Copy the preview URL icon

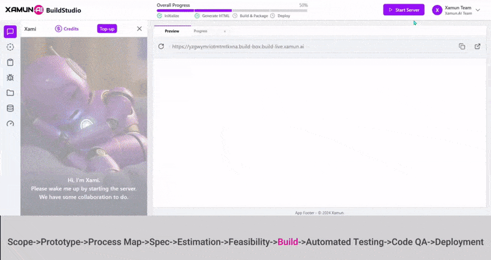pos(462,46)
